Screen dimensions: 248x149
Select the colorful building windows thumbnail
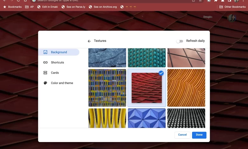[x=107, y=88]
